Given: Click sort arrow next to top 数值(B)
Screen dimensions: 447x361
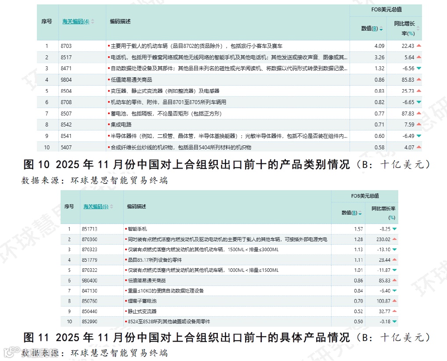Looking at the screenshot, I should pyautogui.click(x=381, y=29).
